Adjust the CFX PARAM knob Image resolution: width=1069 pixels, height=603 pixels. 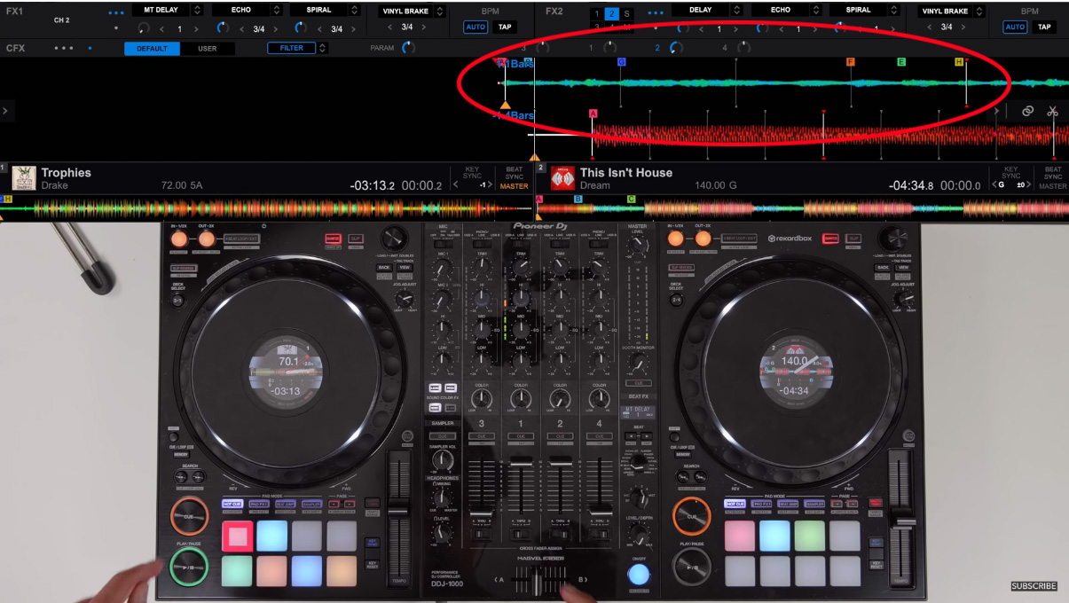click(x=409, y=49)
